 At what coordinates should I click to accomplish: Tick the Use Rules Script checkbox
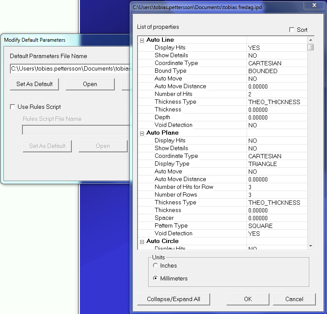pyautogui.click(x=12, y=107)
